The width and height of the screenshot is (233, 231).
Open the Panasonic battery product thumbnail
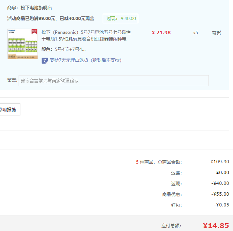tap(23, 44)
